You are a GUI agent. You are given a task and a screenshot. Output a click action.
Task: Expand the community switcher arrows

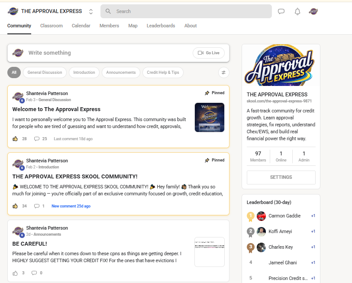[90, 11]
